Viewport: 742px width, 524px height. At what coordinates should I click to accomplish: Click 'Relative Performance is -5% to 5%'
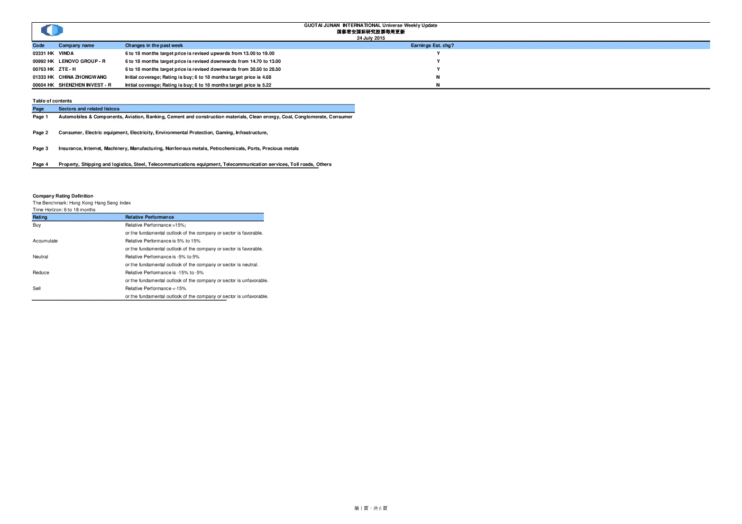[162, 257]
